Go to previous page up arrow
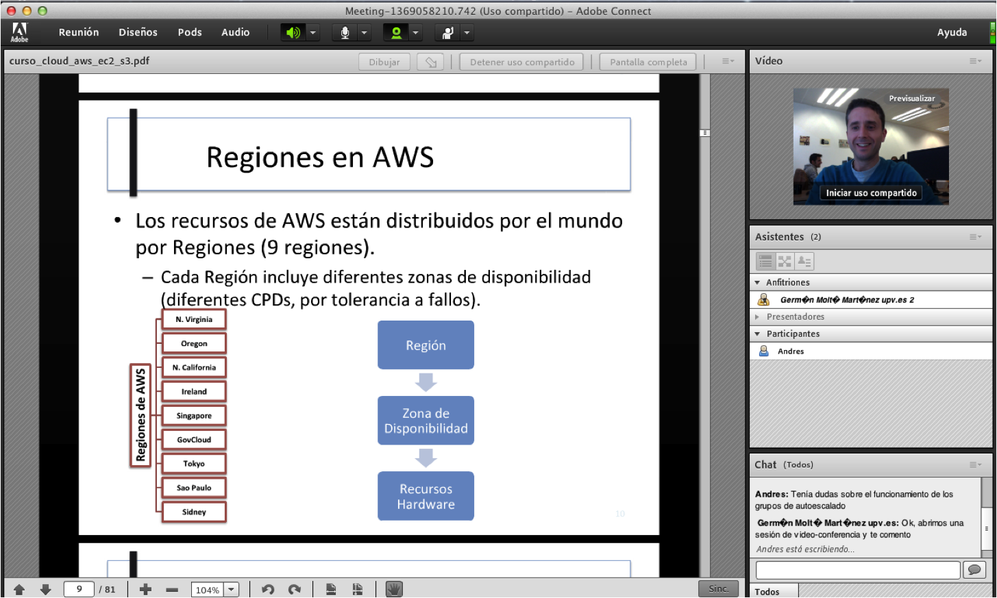This screenshot has width=997, height=598. (x=19, y=589)
